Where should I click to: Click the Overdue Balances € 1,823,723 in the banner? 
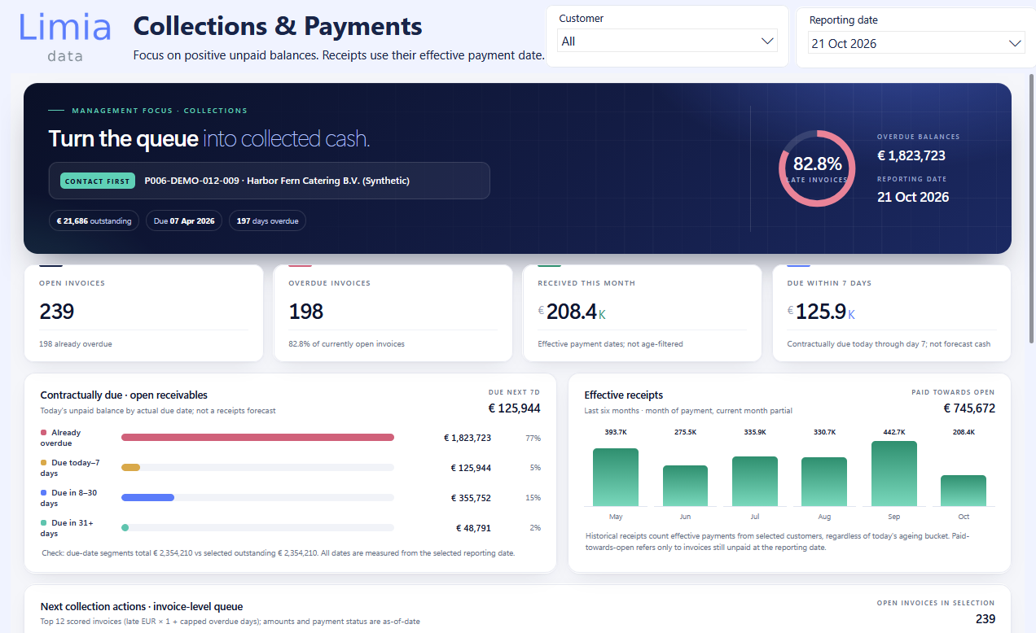point(911,155)
